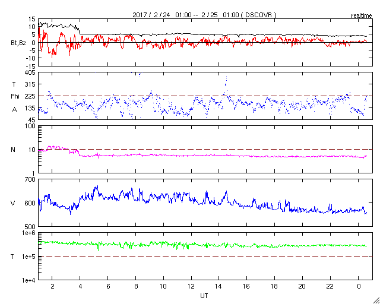This screenshot has height=304, width=380.
Task: Click the 'UT' label under the time axis
Action: coord(204,296)
